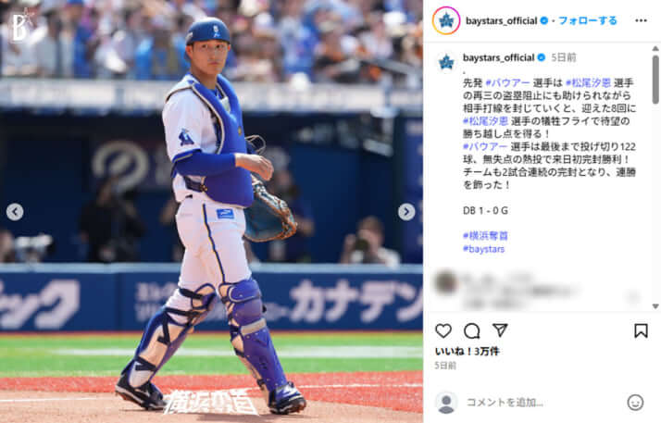This screenshot has height=423, width=661.
Task: Open baystars_official profile link in the header
Action: [501, 20]
